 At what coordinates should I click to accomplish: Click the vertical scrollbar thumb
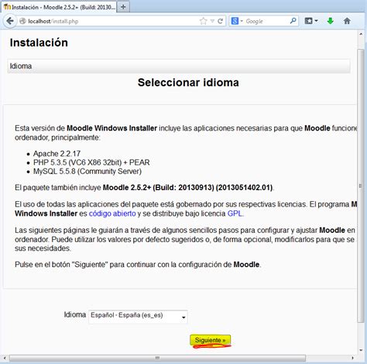[x=360, y=185]
